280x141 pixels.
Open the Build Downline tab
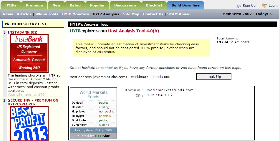tap(185, 5)
